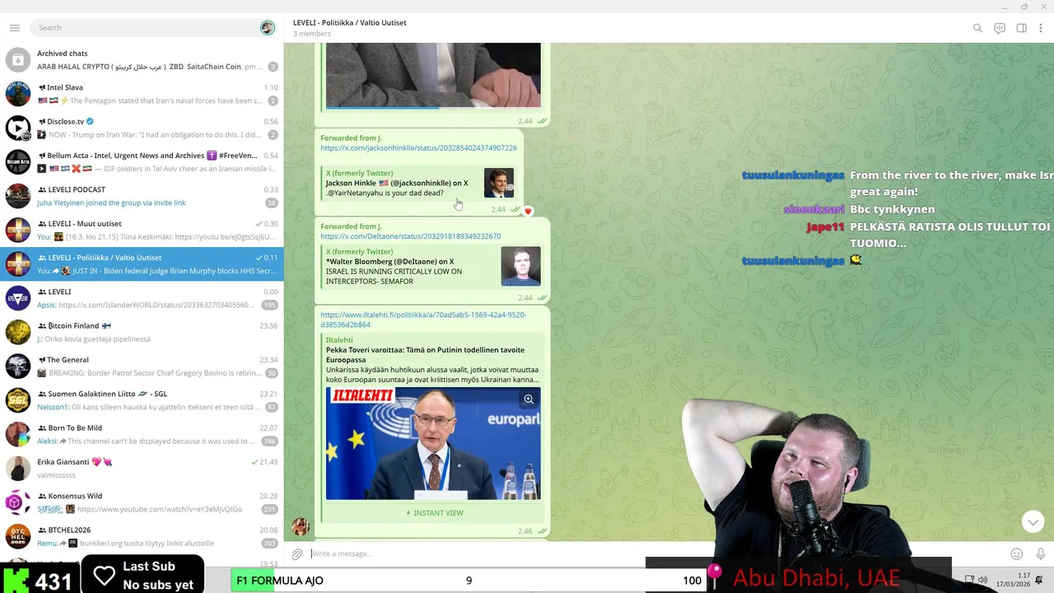
Task: Open Born To Be Mild group
Action: (142, 434)
